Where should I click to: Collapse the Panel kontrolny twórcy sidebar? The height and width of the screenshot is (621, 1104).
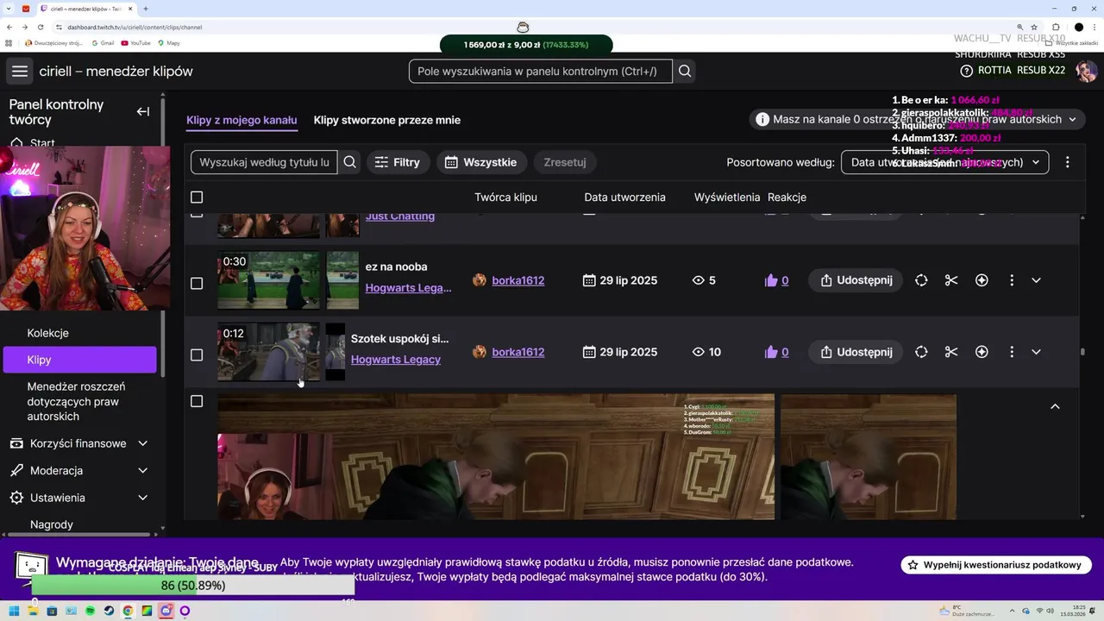[143, 111]
